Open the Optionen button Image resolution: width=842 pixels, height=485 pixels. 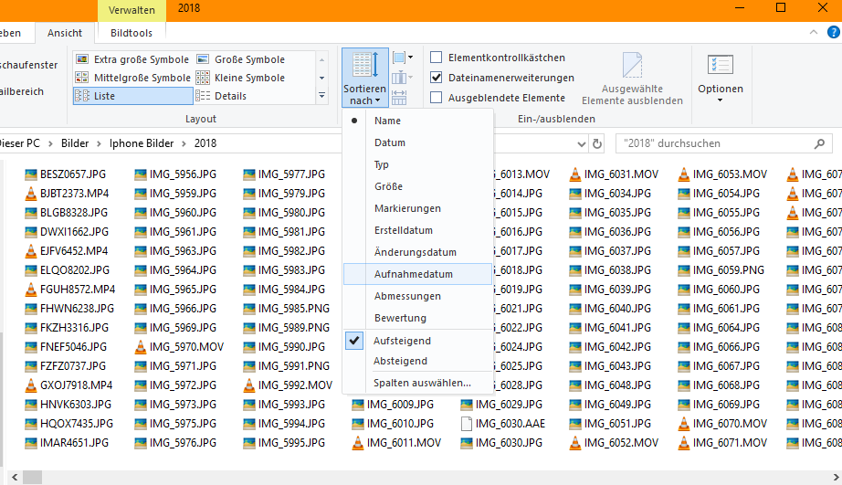point(721,79)
